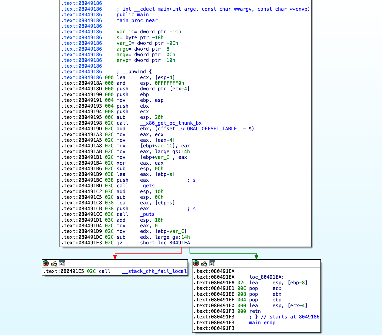Viewport: 382px width, 335px height.
Task: Click the 's= byte ptr -18h' definition
Action: [140, 38]
